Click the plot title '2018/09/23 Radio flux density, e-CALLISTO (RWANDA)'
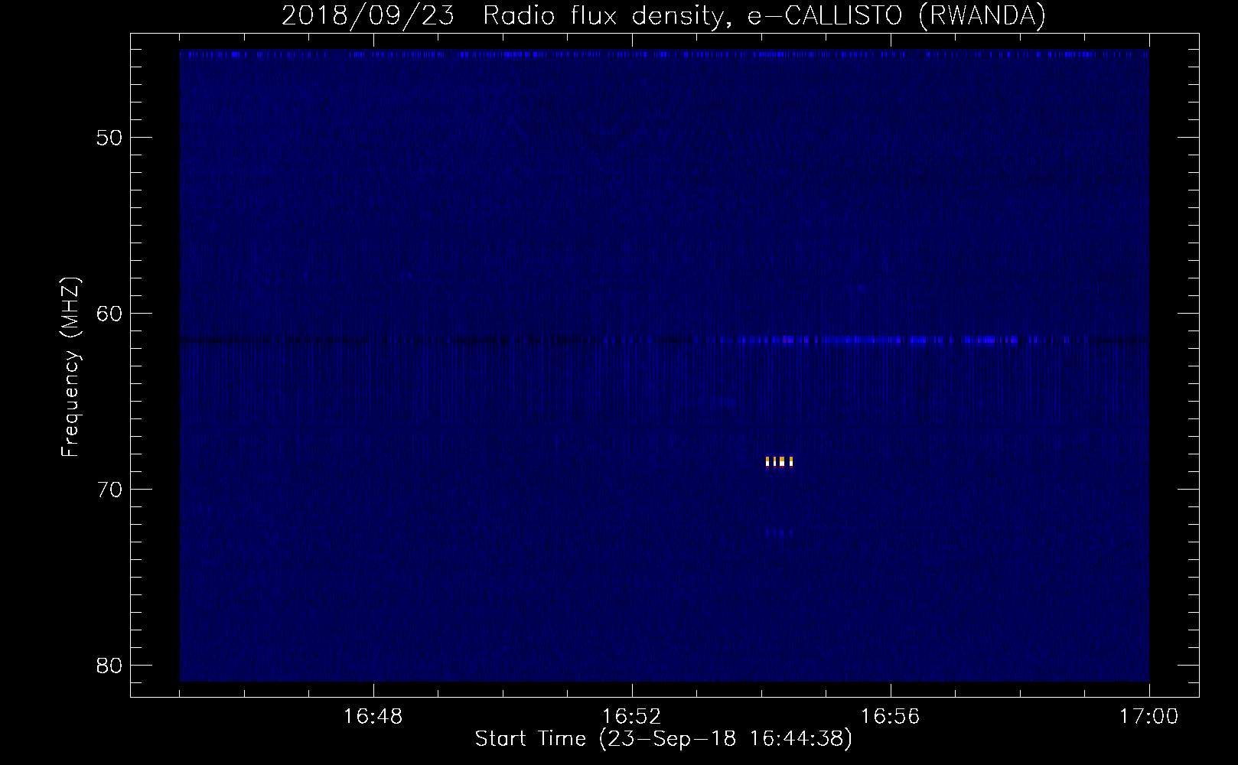Viewport: 1238px width, 765px height. click(663, 15)
